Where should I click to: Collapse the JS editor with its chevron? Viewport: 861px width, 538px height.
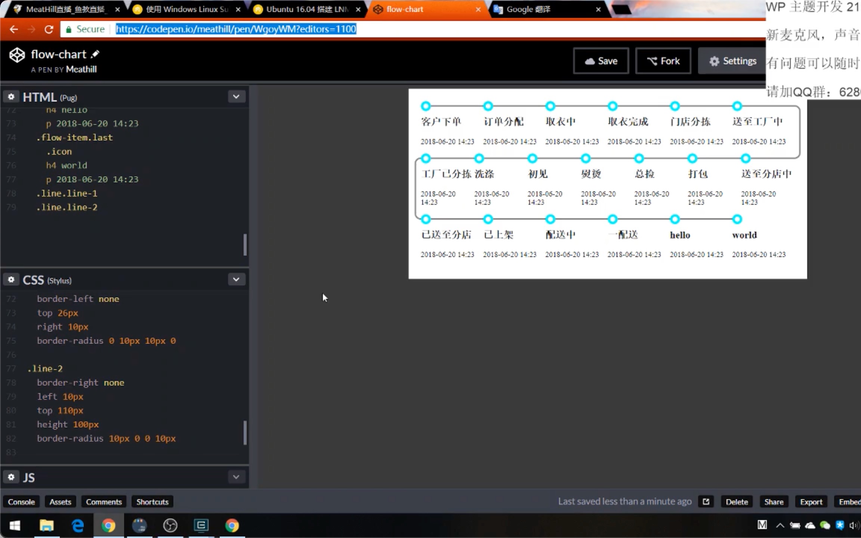(x=236, y=477)
